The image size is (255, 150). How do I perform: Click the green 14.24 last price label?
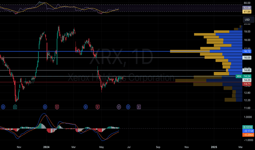247,76
